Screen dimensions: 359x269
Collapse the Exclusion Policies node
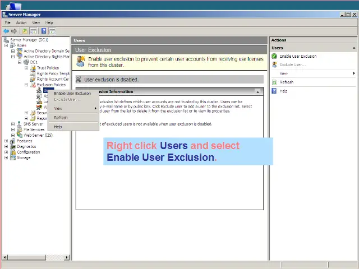point(26,85)
